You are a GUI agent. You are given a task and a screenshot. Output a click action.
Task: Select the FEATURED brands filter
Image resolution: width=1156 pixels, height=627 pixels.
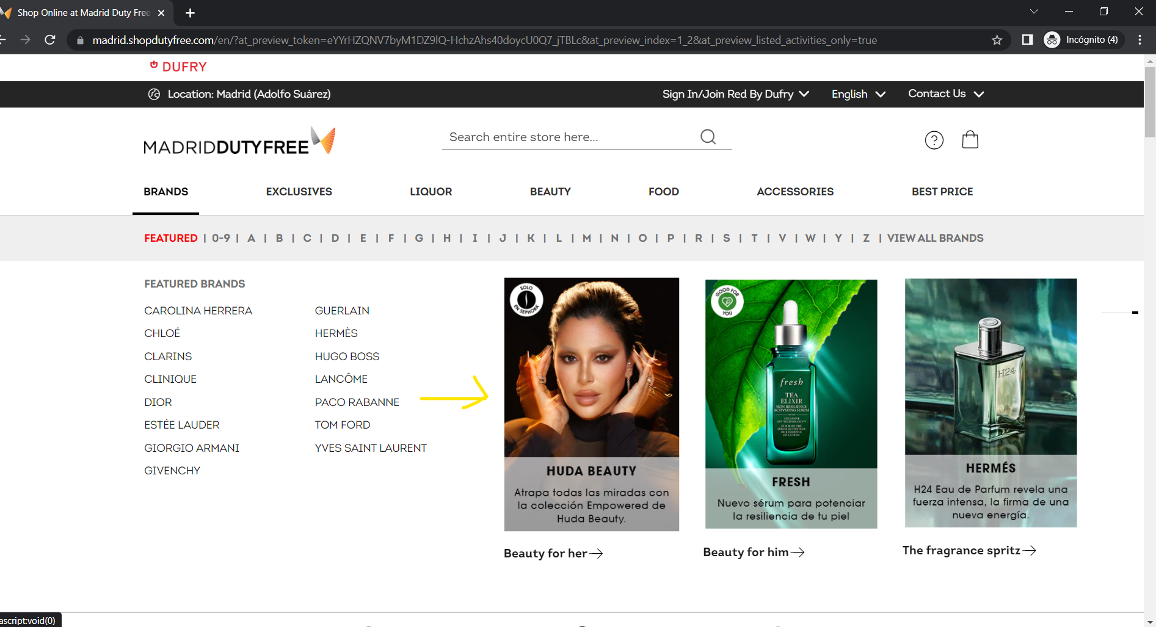(170, 238)
